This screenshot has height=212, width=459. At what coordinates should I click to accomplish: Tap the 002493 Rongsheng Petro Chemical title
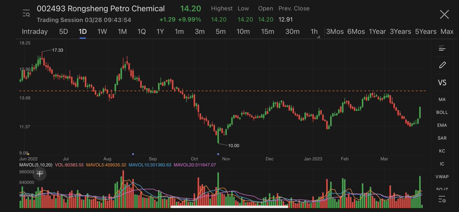101,8
